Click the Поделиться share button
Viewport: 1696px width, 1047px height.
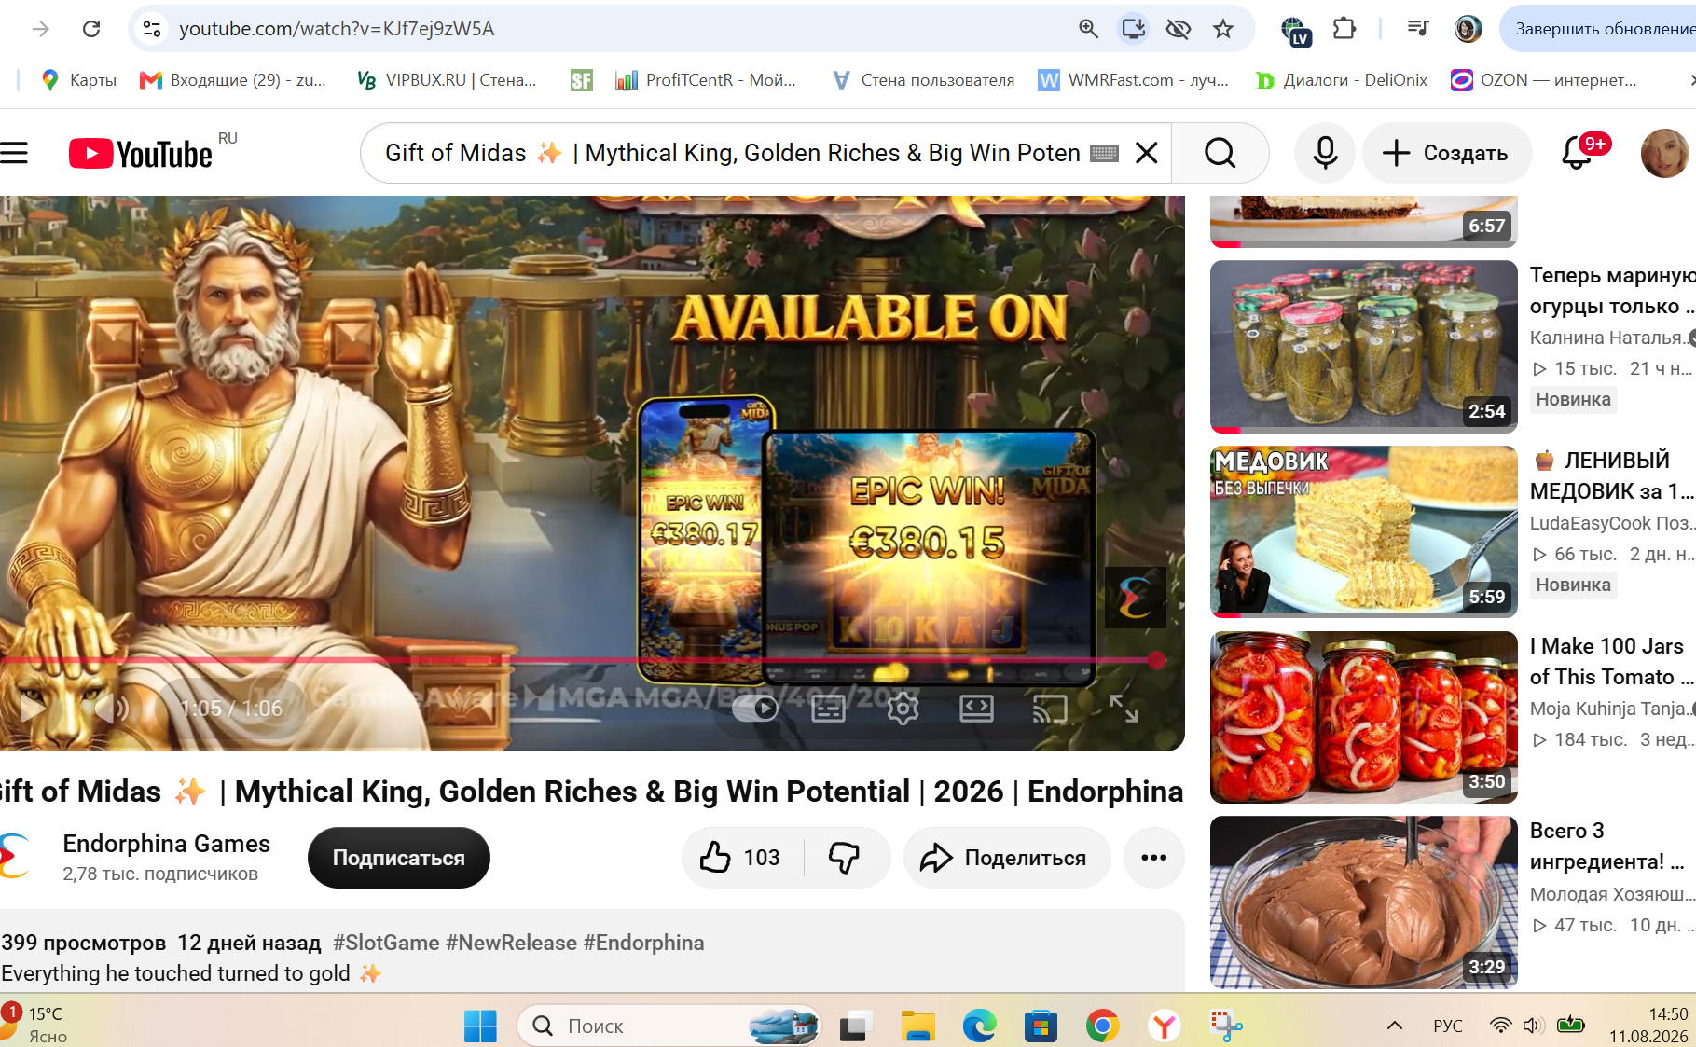click(1006, 858)
